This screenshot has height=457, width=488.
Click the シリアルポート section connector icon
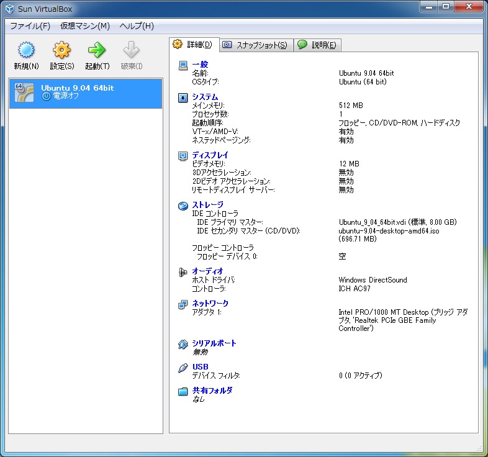183,345
